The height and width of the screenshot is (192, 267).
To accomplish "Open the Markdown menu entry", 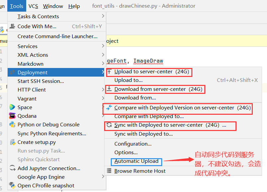I will 57,64.
